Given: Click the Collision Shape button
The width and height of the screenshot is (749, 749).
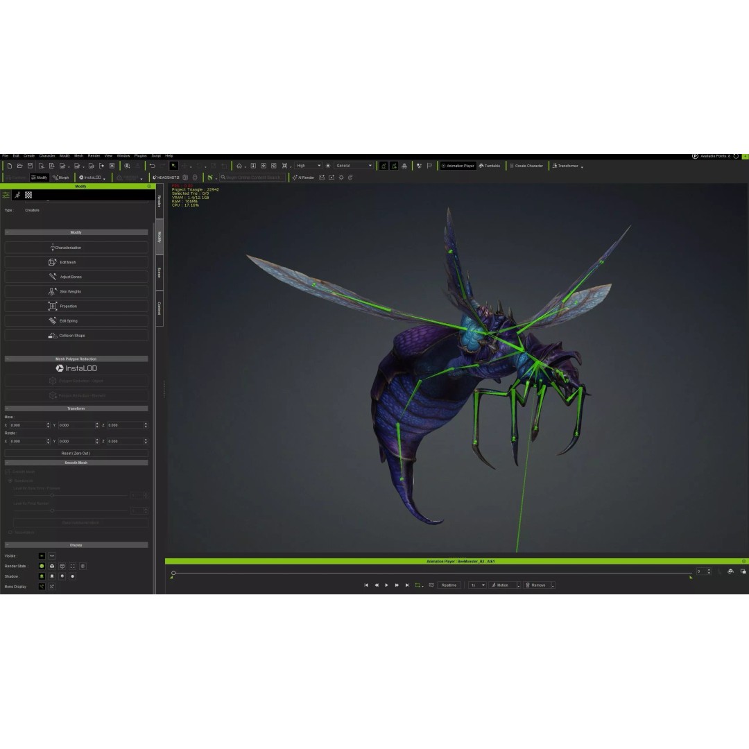Looking at the screenshot, I should 76,336.
